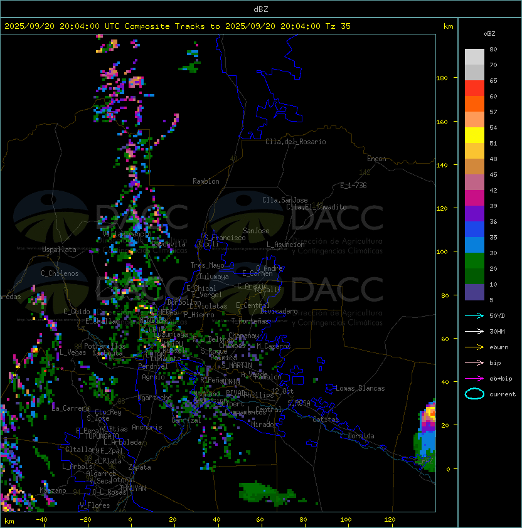
Task: Click the Encon map label
Action: [376, 159]
